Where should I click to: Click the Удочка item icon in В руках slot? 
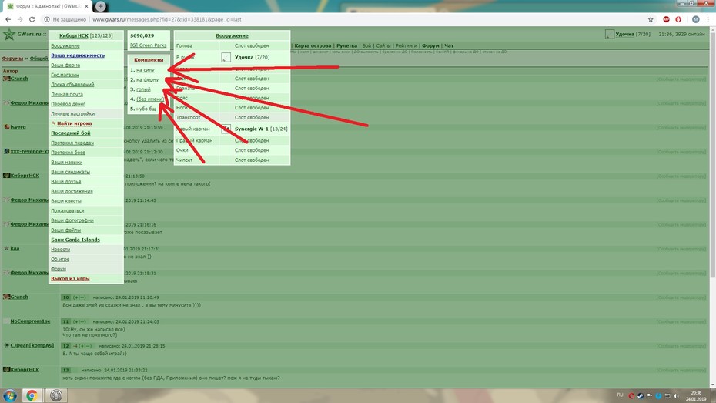[x=226, y=57]
